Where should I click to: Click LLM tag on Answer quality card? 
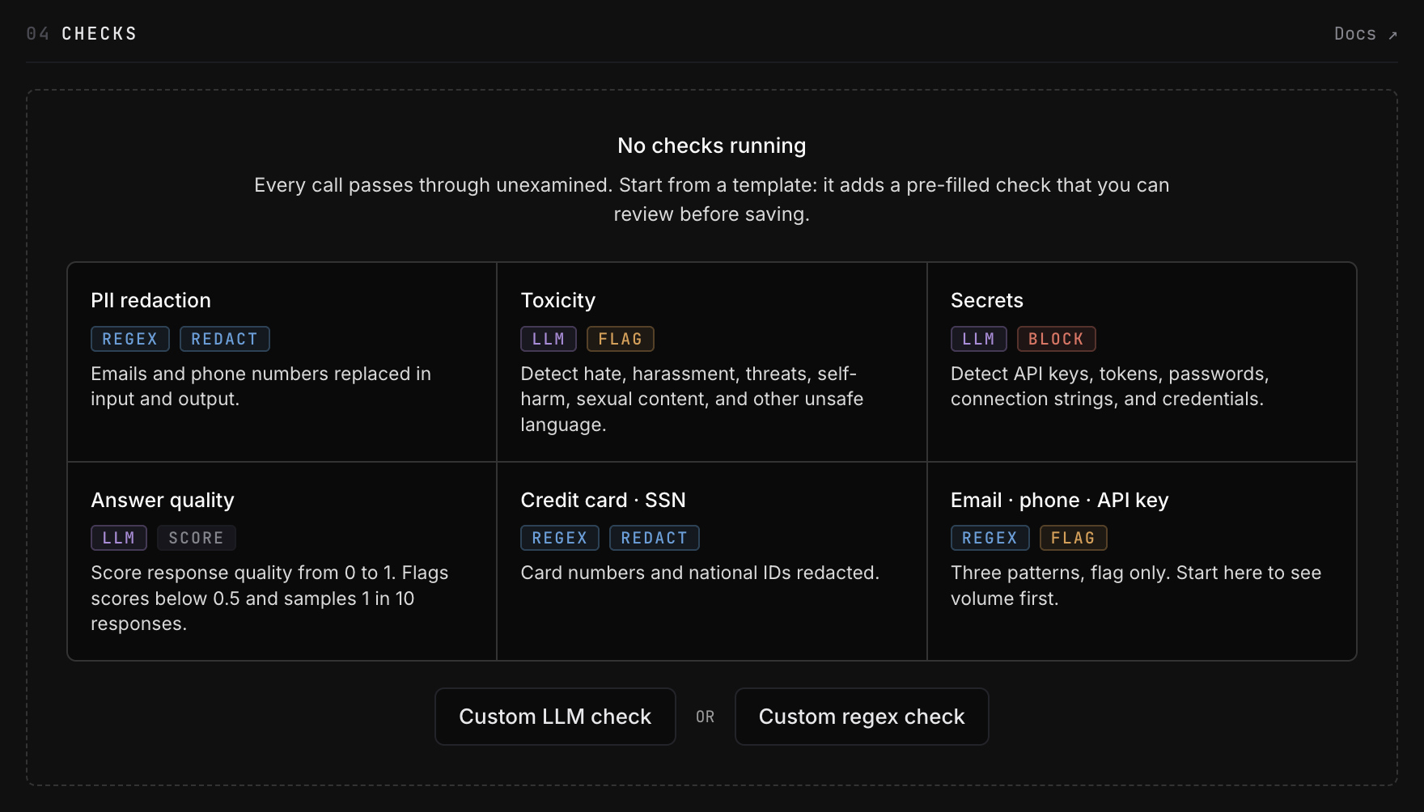coord(119,538)
